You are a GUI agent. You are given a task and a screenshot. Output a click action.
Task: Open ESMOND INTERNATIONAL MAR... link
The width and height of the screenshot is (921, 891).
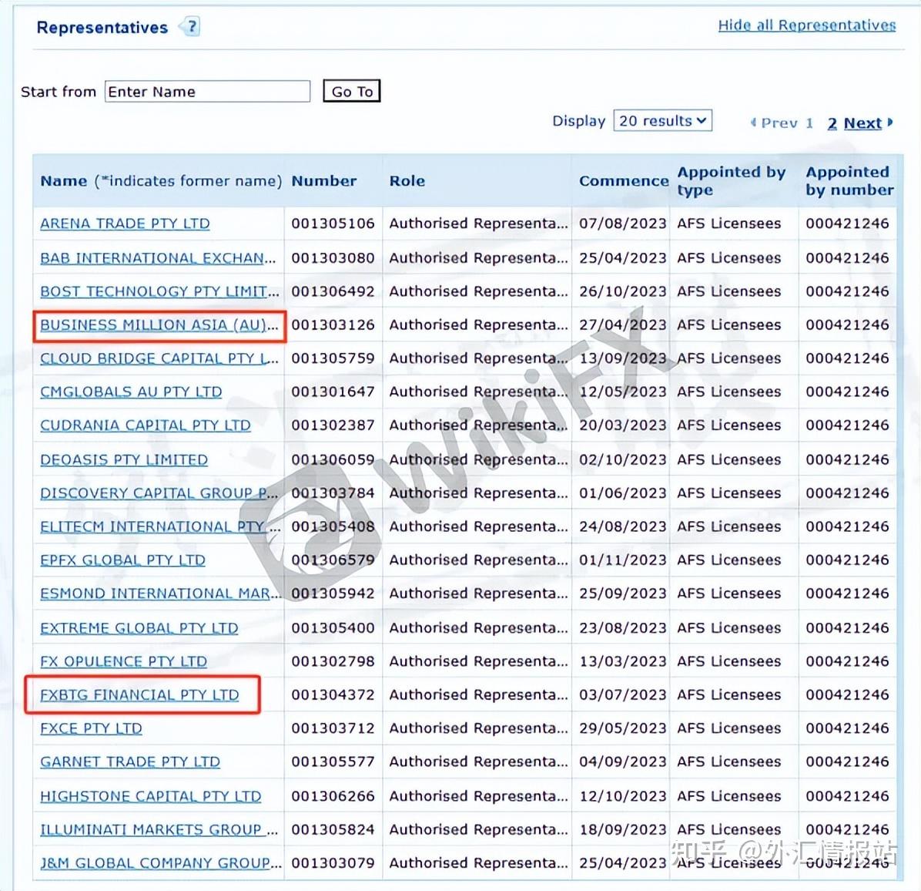[x=159, y=593]
